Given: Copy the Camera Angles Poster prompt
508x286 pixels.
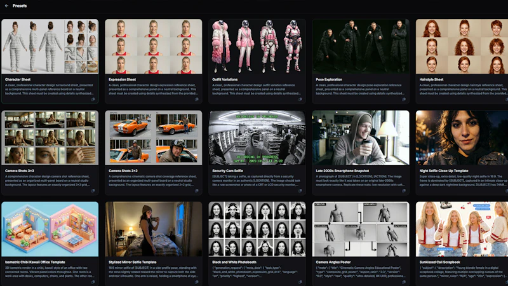Looking at the screenshot, I should 404,282.
